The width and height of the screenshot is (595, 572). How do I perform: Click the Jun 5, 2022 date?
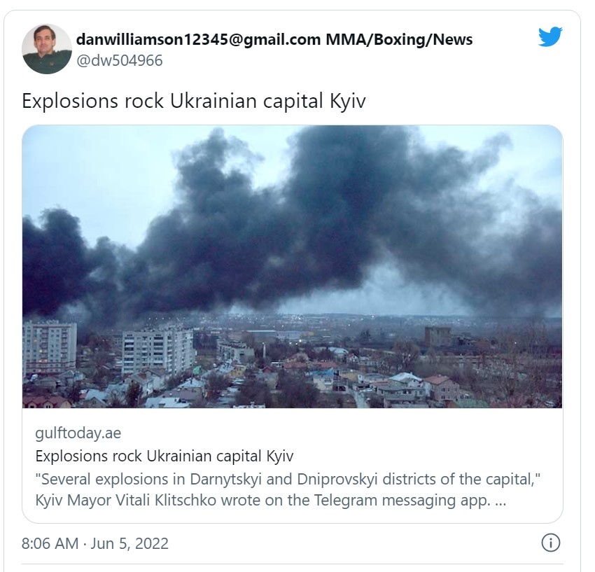click(x=129, y=543)
